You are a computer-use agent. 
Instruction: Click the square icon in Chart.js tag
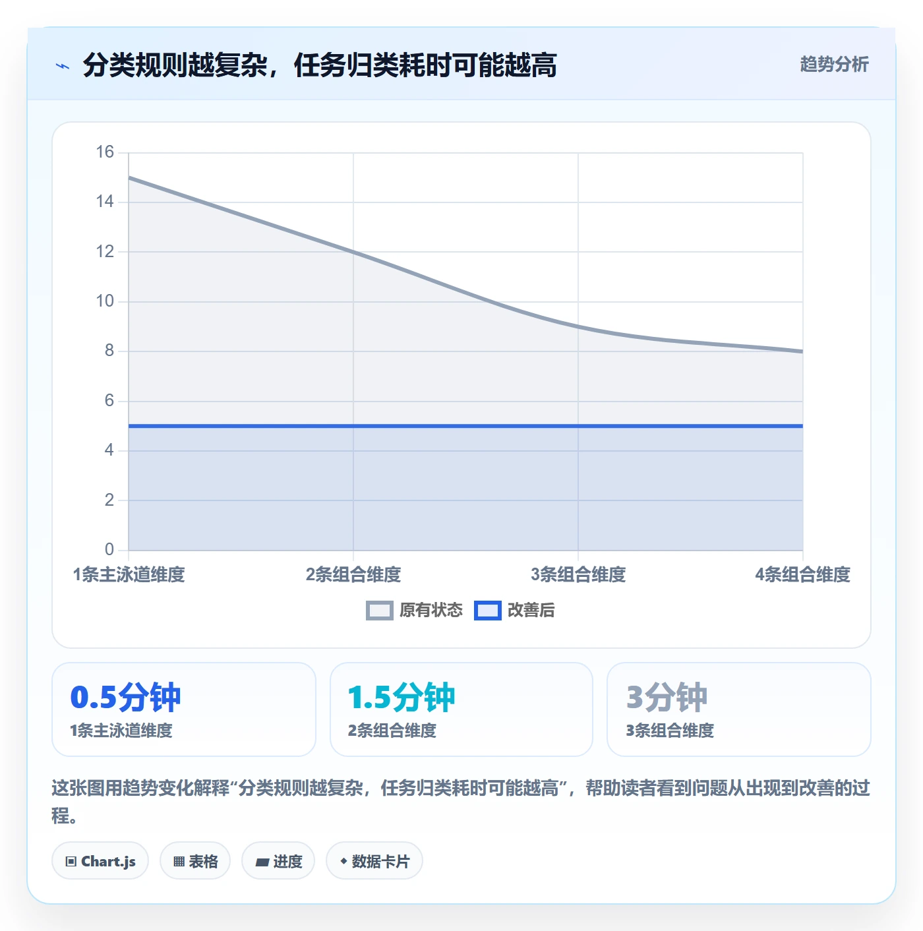[x=71, y=861]
